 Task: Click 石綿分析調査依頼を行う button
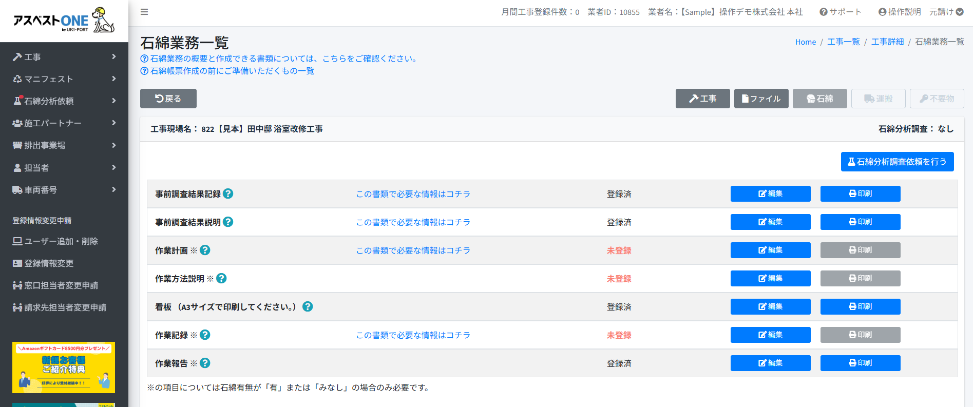click(x=897, y=162)
